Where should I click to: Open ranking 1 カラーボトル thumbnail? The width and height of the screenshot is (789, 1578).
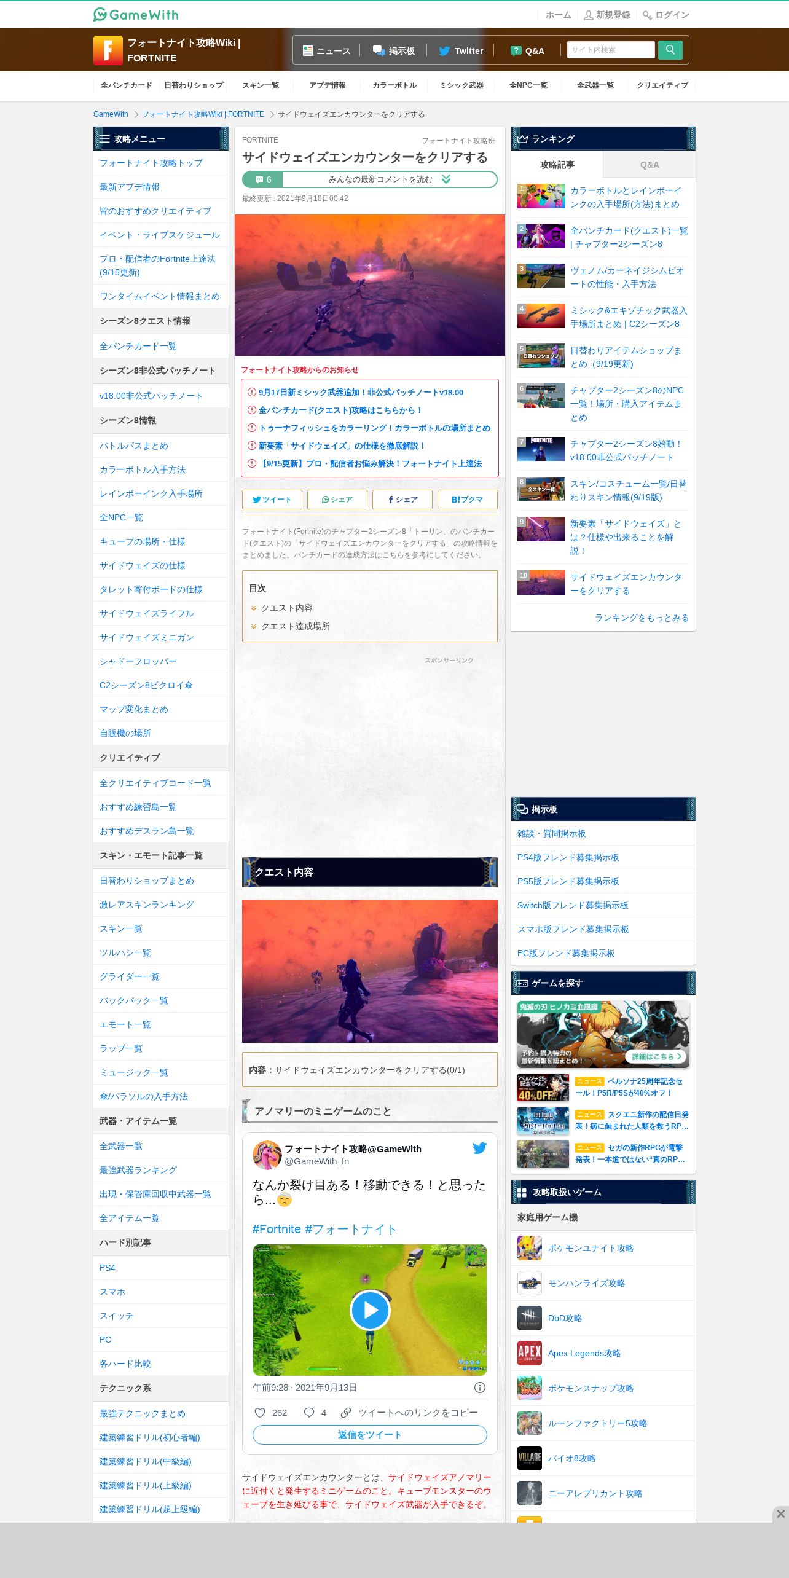coord(541,196)
